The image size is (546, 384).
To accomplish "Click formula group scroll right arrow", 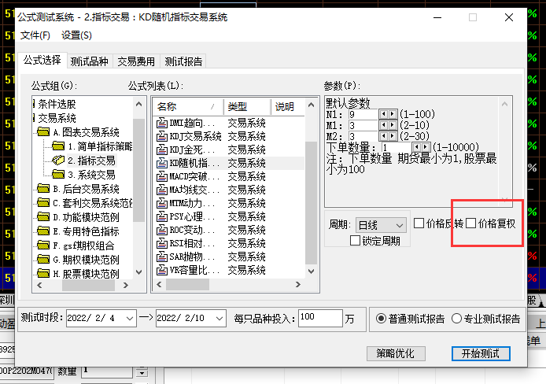I will click(x=126, y=285).
